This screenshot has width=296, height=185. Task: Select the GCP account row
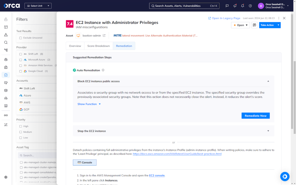click(x=38, y=109)
